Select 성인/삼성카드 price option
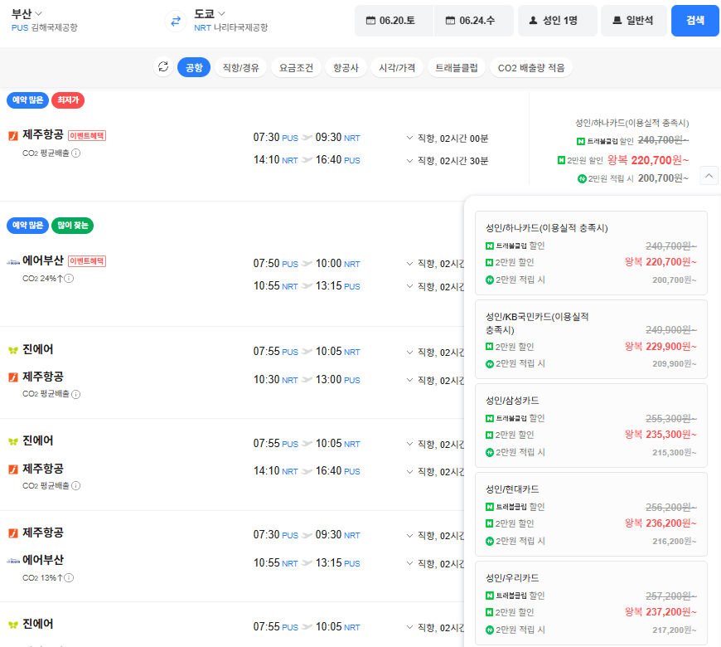This screenshot has height=647, width=721. [x=591, y=426]
